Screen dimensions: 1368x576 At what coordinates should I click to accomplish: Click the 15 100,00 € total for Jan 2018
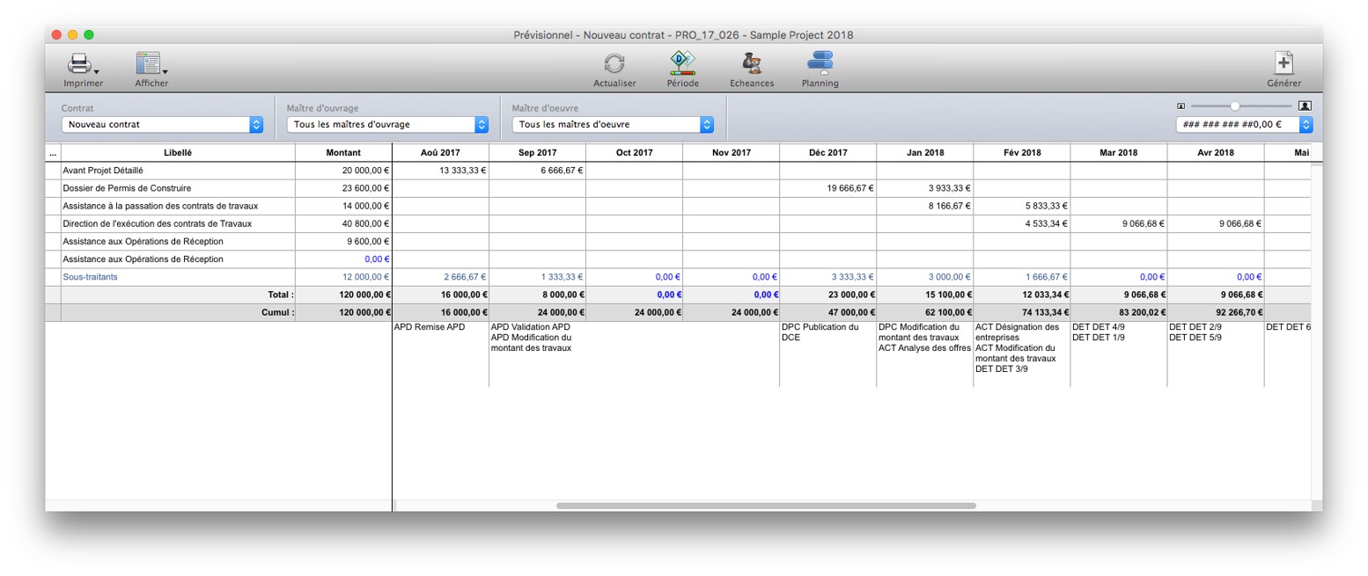[924, 295]
